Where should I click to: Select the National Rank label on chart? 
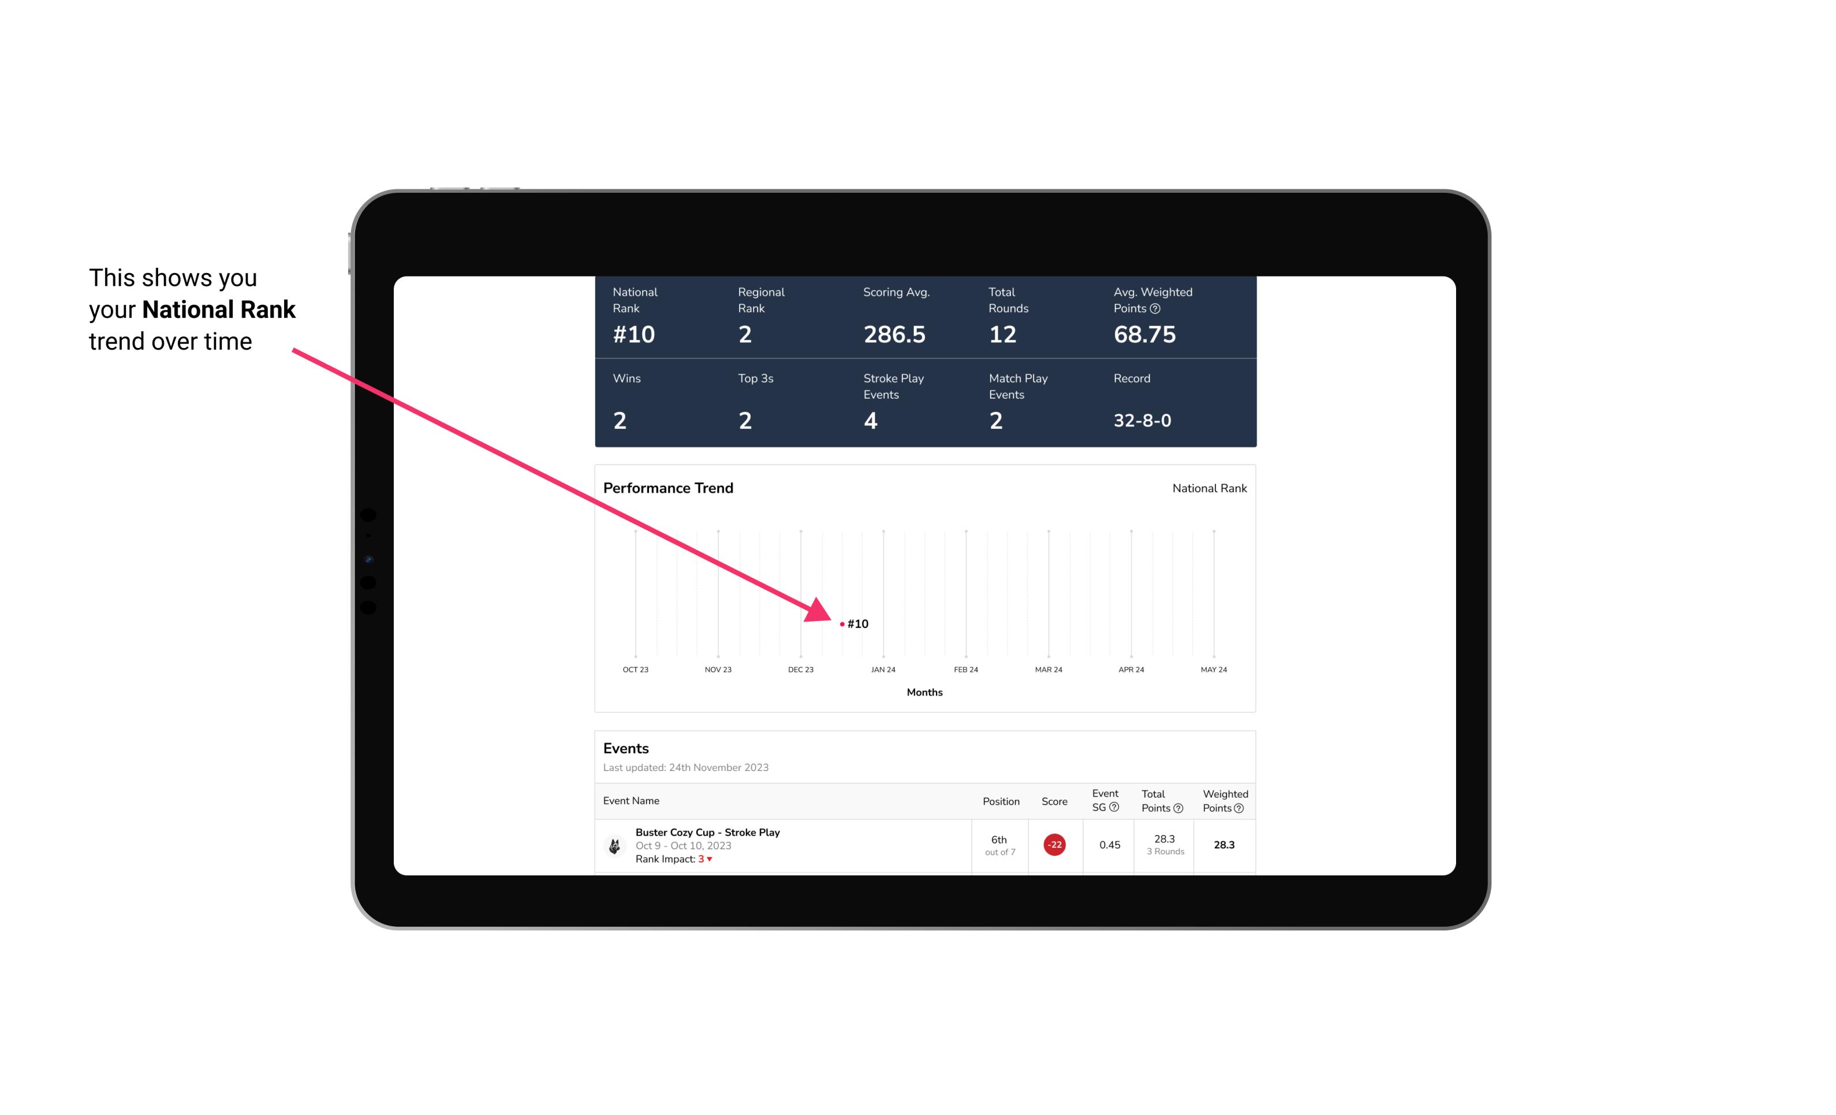point(1208,489)
